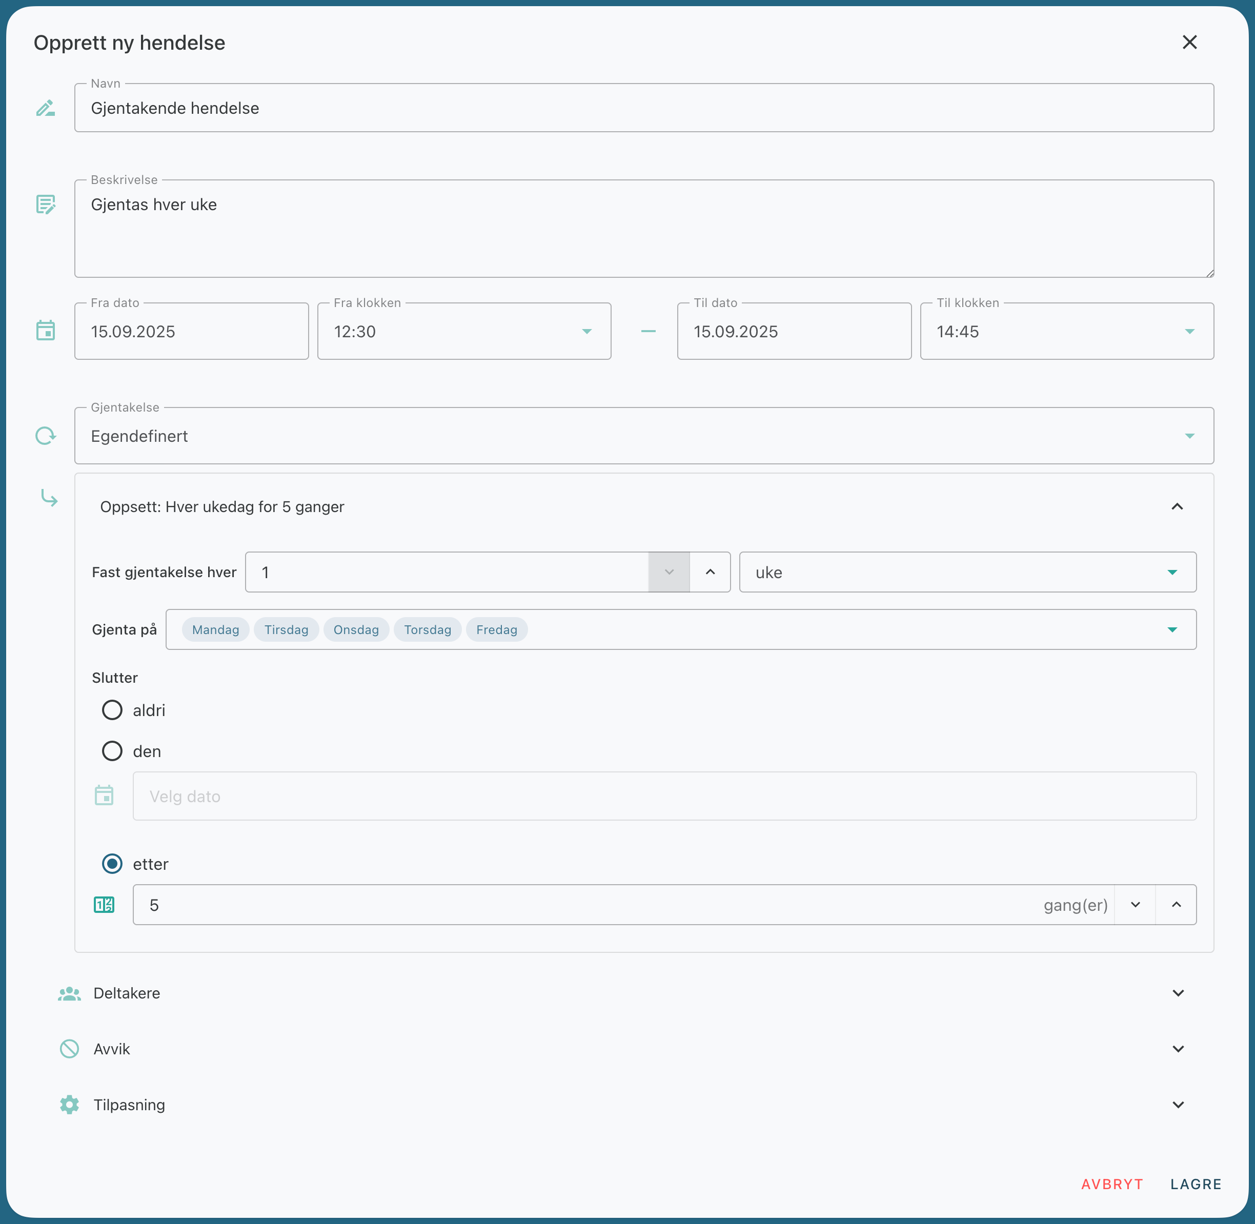Select the etter radio button

[112, 864]
